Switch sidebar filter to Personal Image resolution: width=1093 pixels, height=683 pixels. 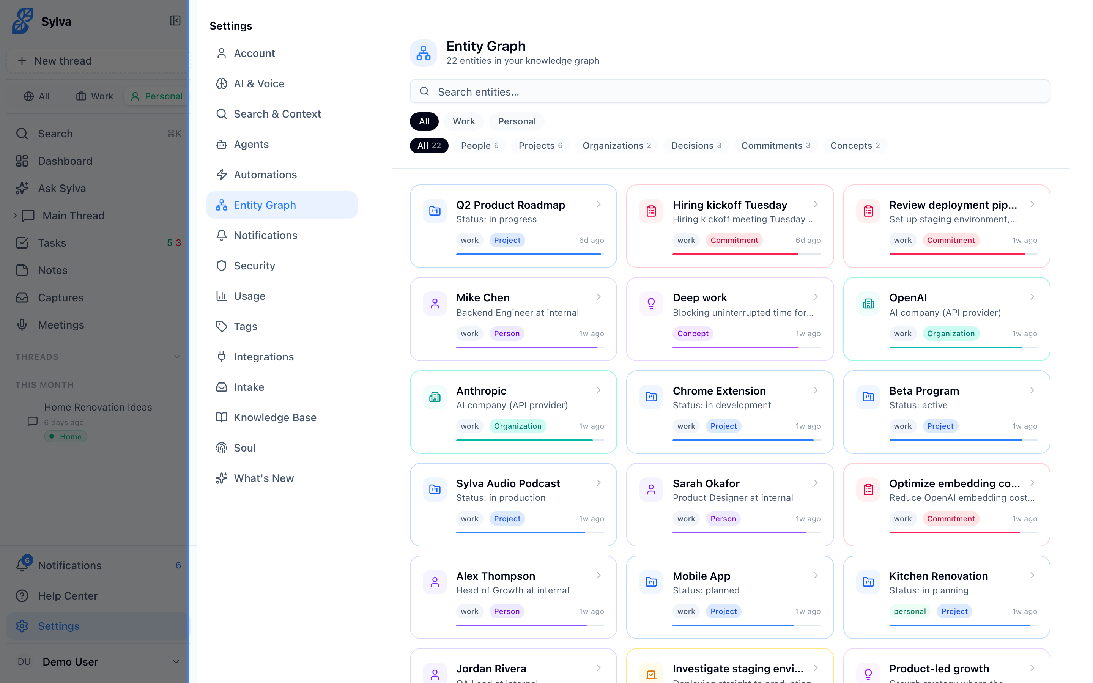click(x=156, y=96)
